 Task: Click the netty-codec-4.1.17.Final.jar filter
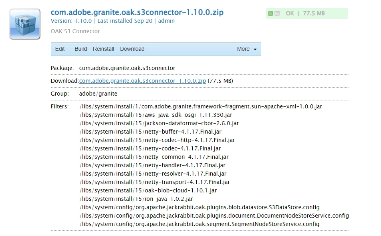click(150, 148)
